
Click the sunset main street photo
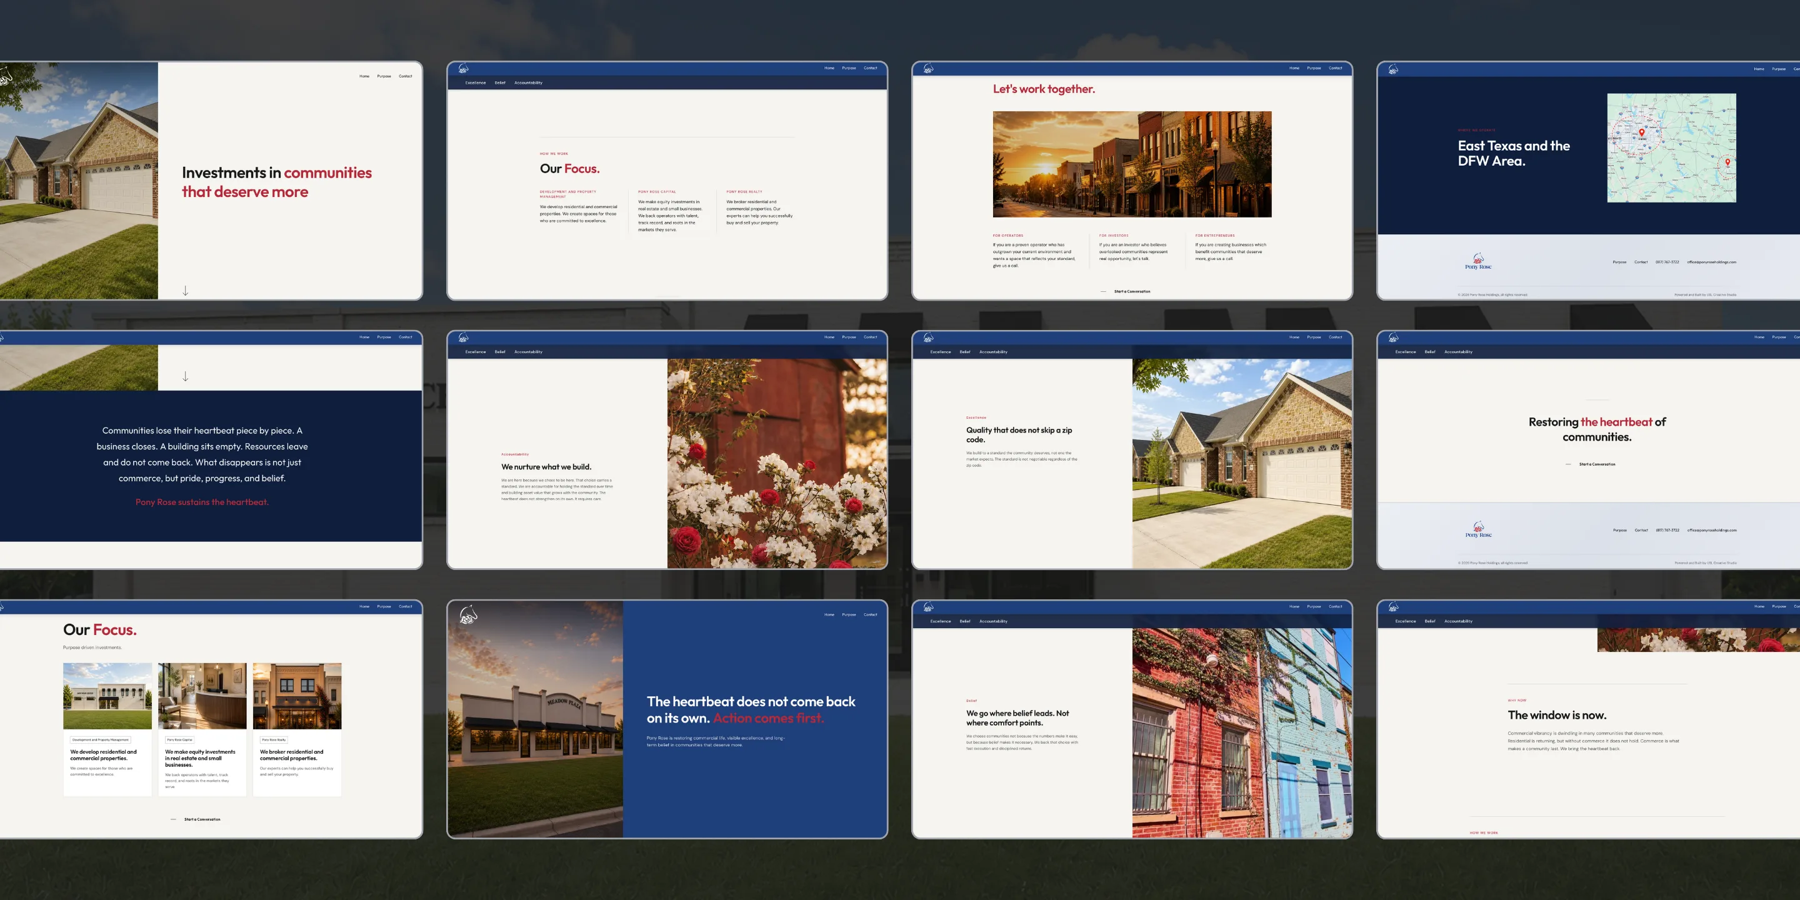(x=1132, y=164)
